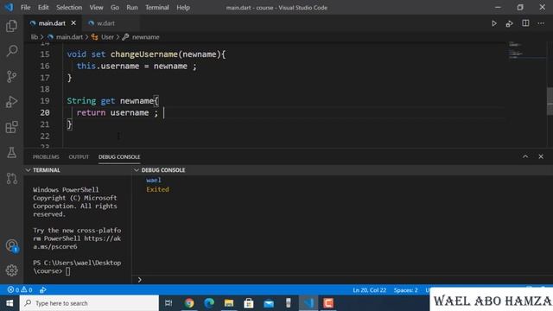
Task: Click the 'return' keyword on line 20
Action: coord(91,113)
